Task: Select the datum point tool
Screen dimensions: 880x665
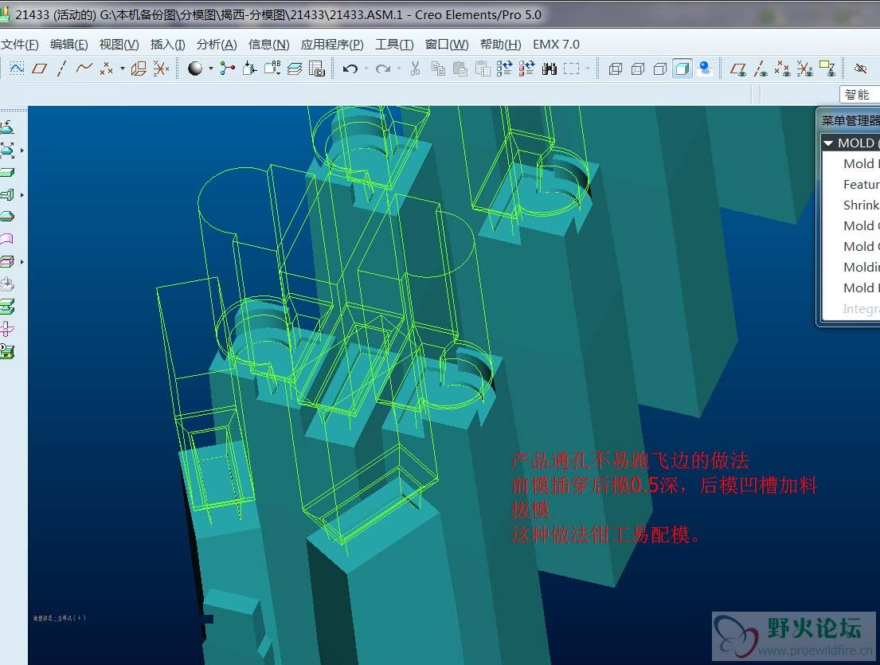Action: click(107, 68)
